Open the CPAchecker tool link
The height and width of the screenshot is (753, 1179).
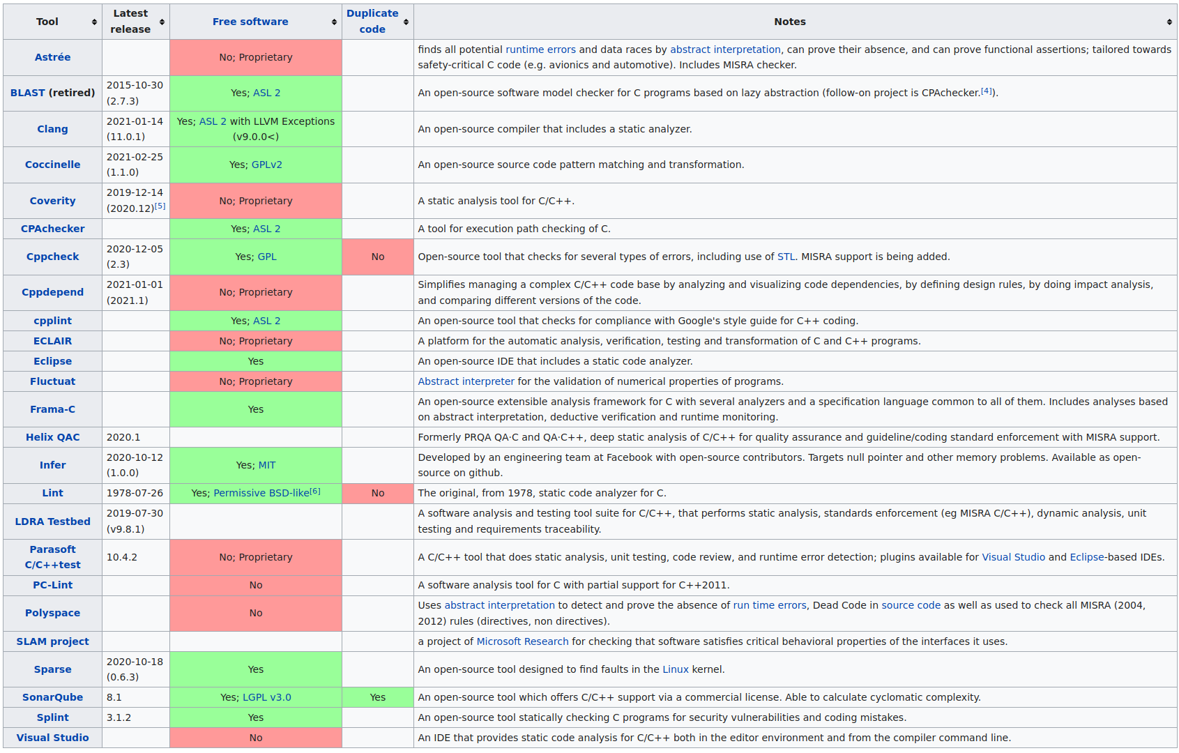point(52,229)
